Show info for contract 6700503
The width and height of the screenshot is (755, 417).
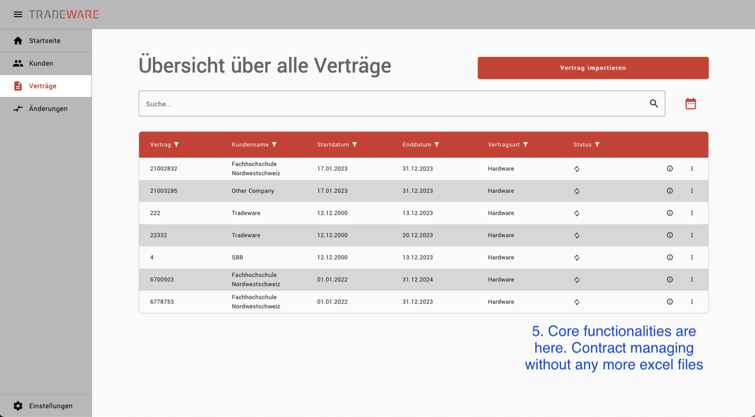coord(670,280)
